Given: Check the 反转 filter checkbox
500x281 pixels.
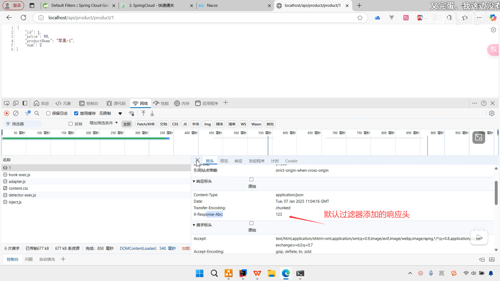Looking at the screenshot, I should point(71,124).
